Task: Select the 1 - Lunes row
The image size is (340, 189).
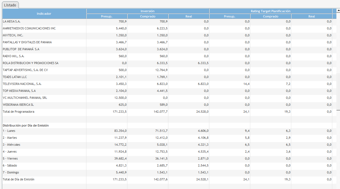Action: (x=9, y=131)
